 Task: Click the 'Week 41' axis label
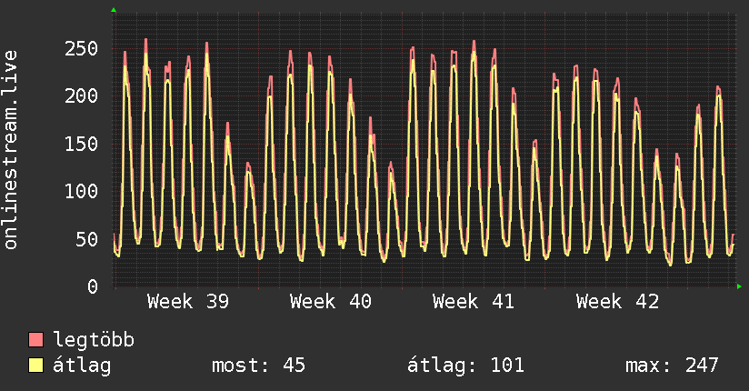tap(474, 302)
